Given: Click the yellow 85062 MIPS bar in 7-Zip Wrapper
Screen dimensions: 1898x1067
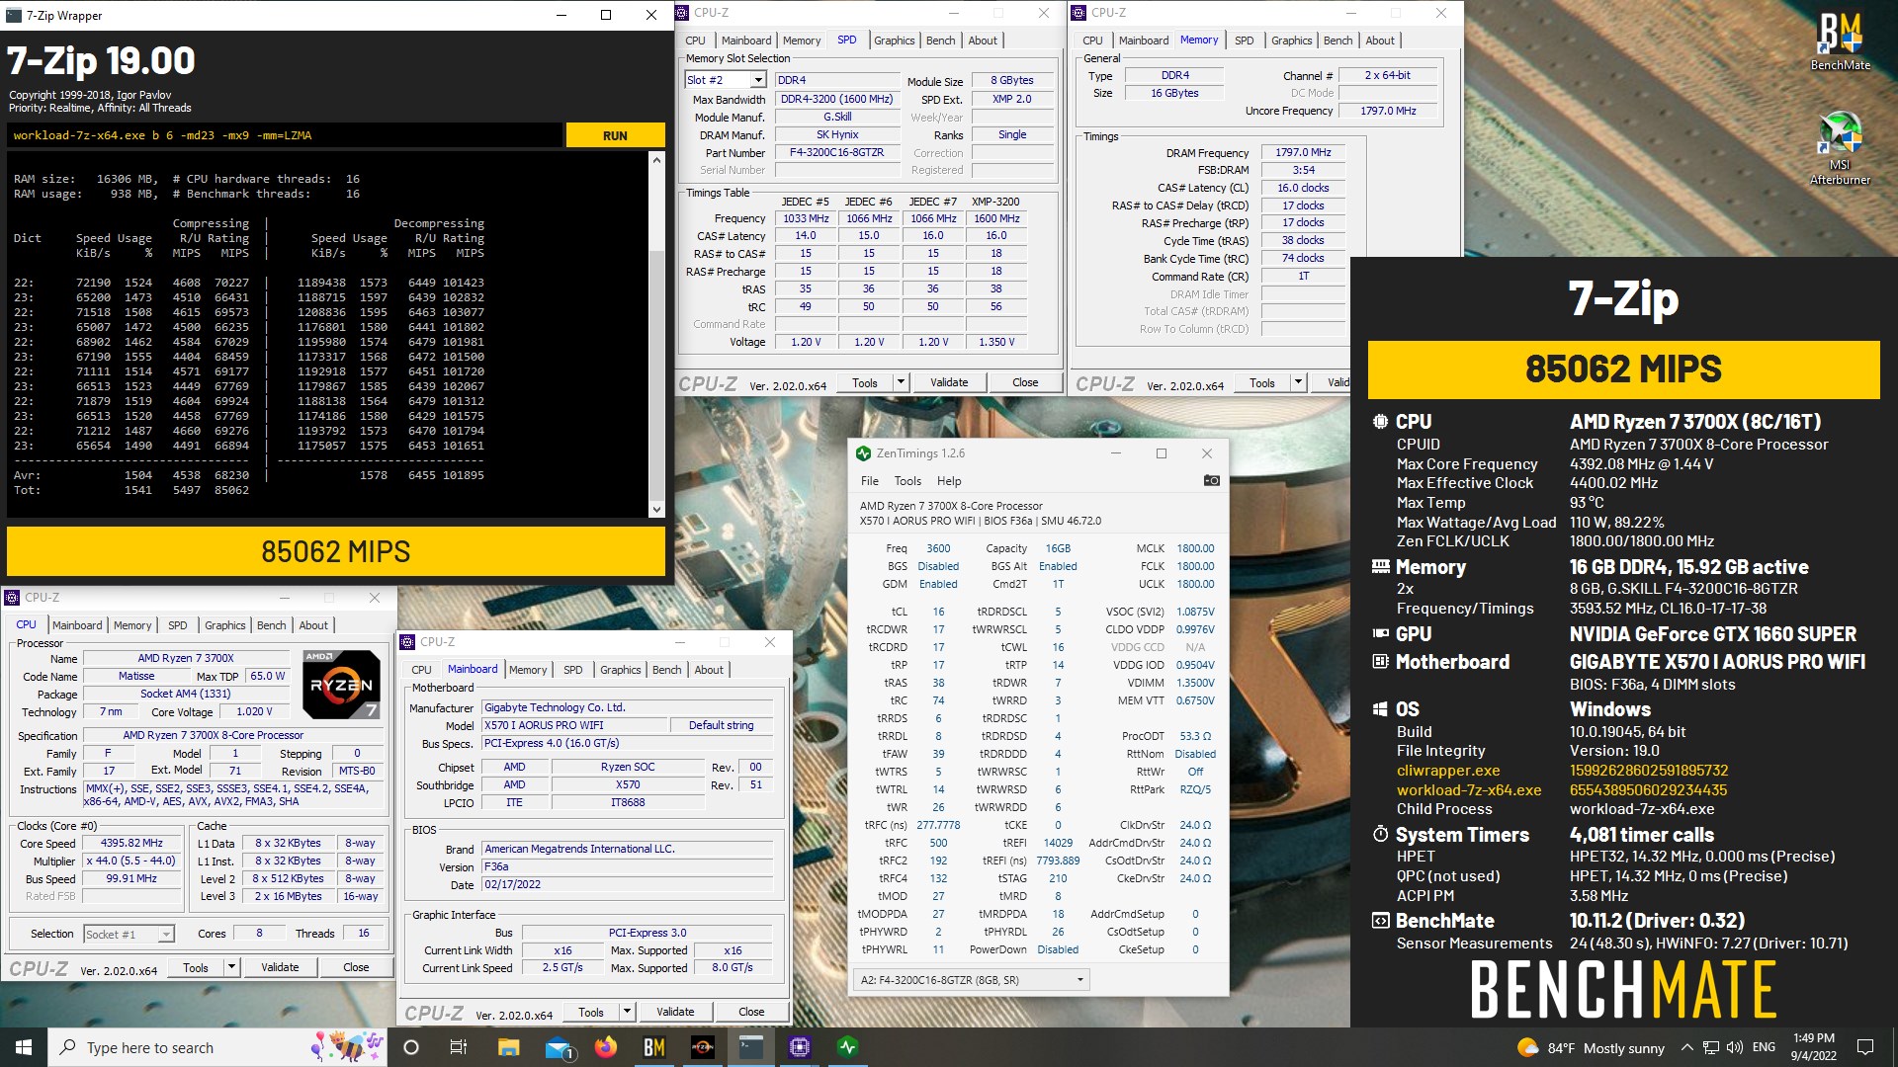Looking at the screenshot, I should 336,551.
